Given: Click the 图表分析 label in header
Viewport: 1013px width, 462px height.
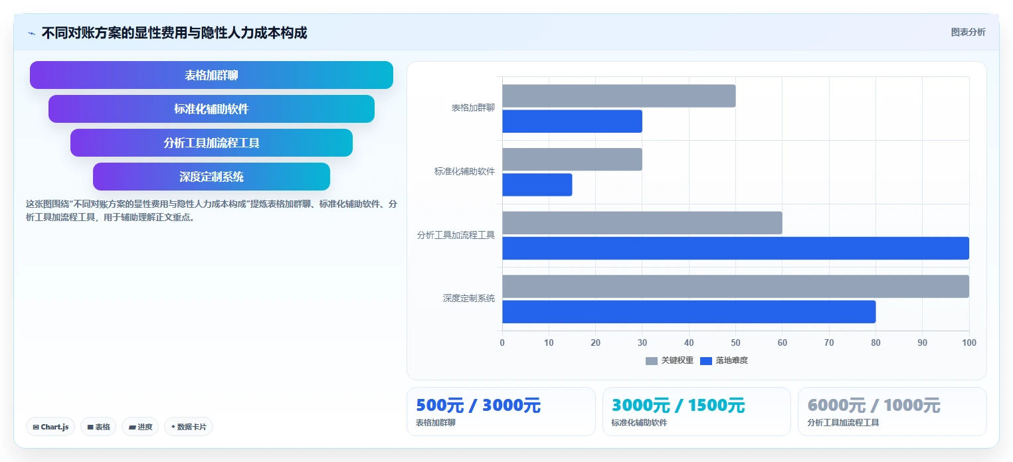Looking at the screenshot, I should click(968, 32).
